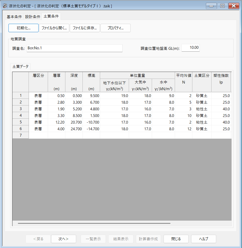Open the 設計条件 tab
Image resolution: width=242 pixels, height=248 pixels.
tap(33, 17)
